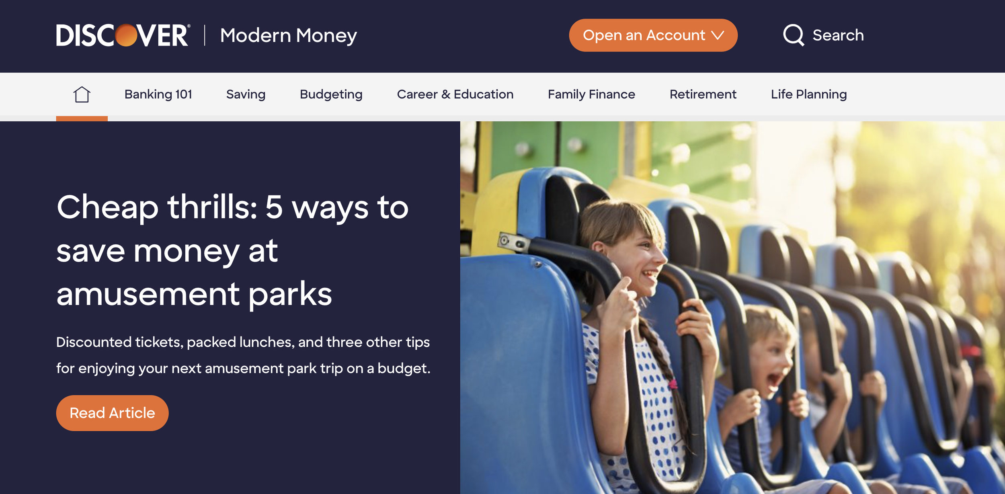This screenshot has width=1005, height=494.
Task: Click the orange O in Discover logo
Action: coord(126,35)
